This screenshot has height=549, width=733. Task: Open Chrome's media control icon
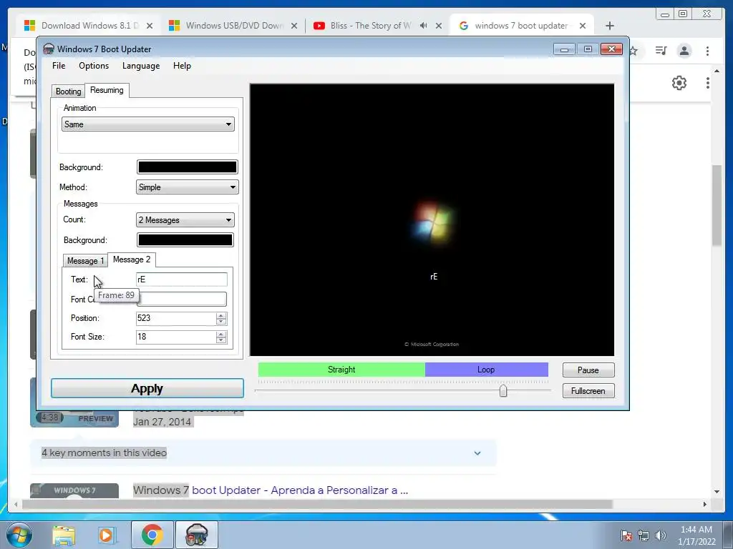pyautogui.click(x=661, y=51)
